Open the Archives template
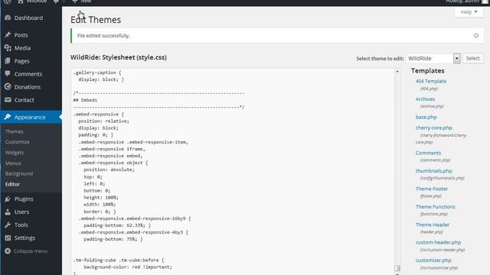The height and width of the screenshot is (275, 490). tap(425, 99)
